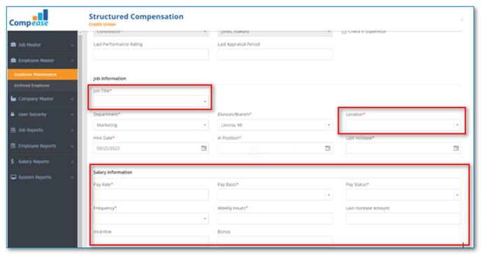Click the Incentive input field
This screenshot has width=481, height=255.
coord(151,240)
